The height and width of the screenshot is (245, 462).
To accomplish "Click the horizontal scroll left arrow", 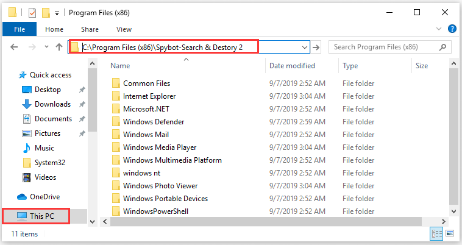I will point(105,221).
